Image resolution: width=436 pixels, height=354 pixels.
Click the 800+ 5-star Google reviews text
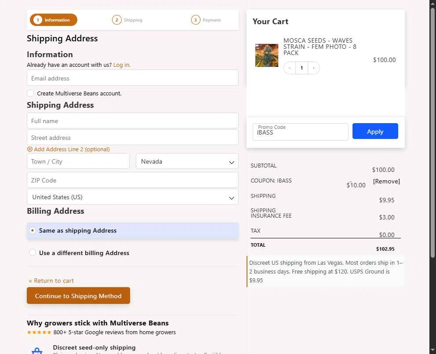coord(115,332)
